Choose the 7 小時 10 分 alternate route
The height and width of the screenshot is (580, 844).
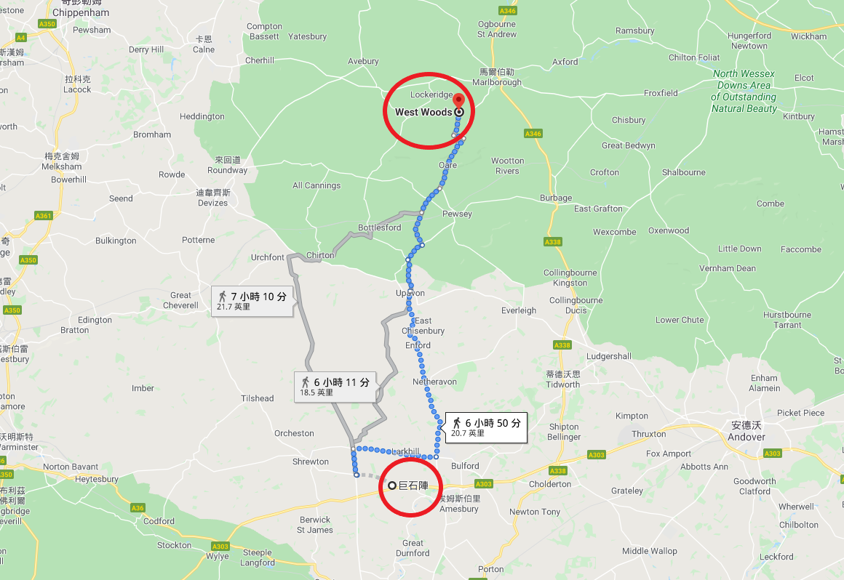point(252,301)
